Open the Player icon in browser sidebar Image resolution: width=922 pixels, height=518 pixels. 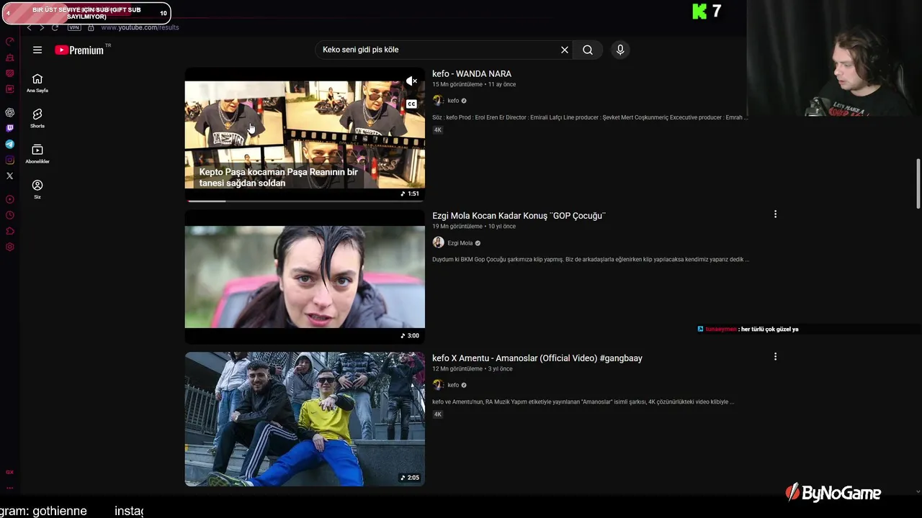pyautogui.click(x=10, y=199)
